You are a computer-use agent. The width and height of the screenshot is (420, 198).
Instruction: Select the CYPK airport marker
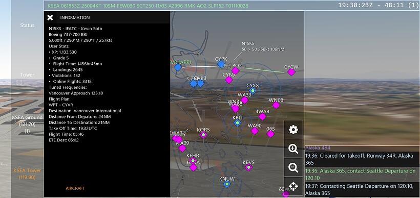[221, 64]
